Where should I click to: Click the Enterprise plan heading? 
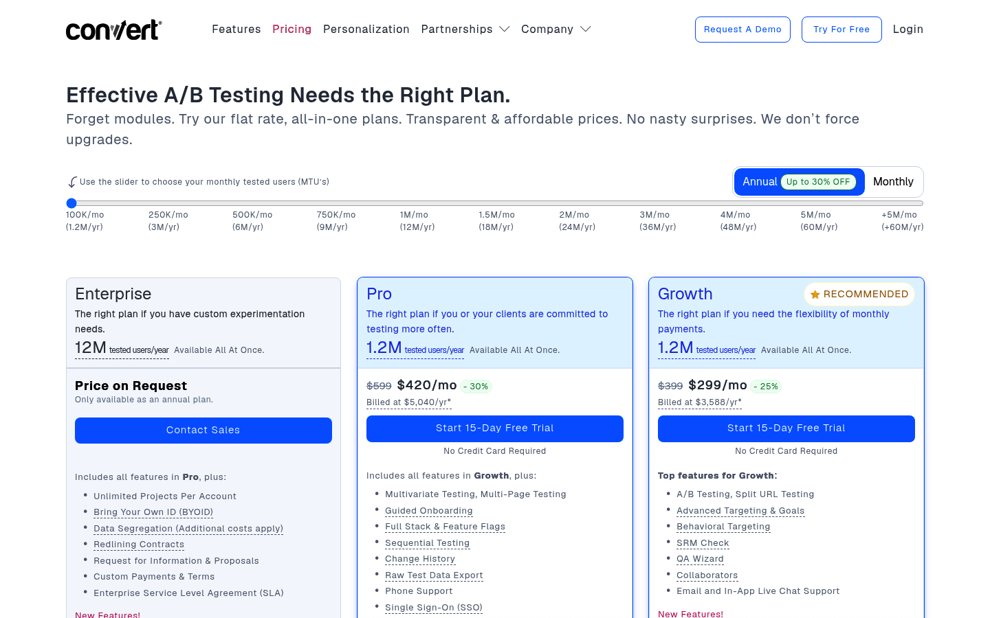(x=113, y=294)
